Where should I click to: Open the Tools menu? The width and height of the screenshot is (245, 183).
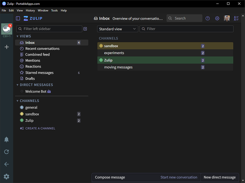(x=54, y=10)
